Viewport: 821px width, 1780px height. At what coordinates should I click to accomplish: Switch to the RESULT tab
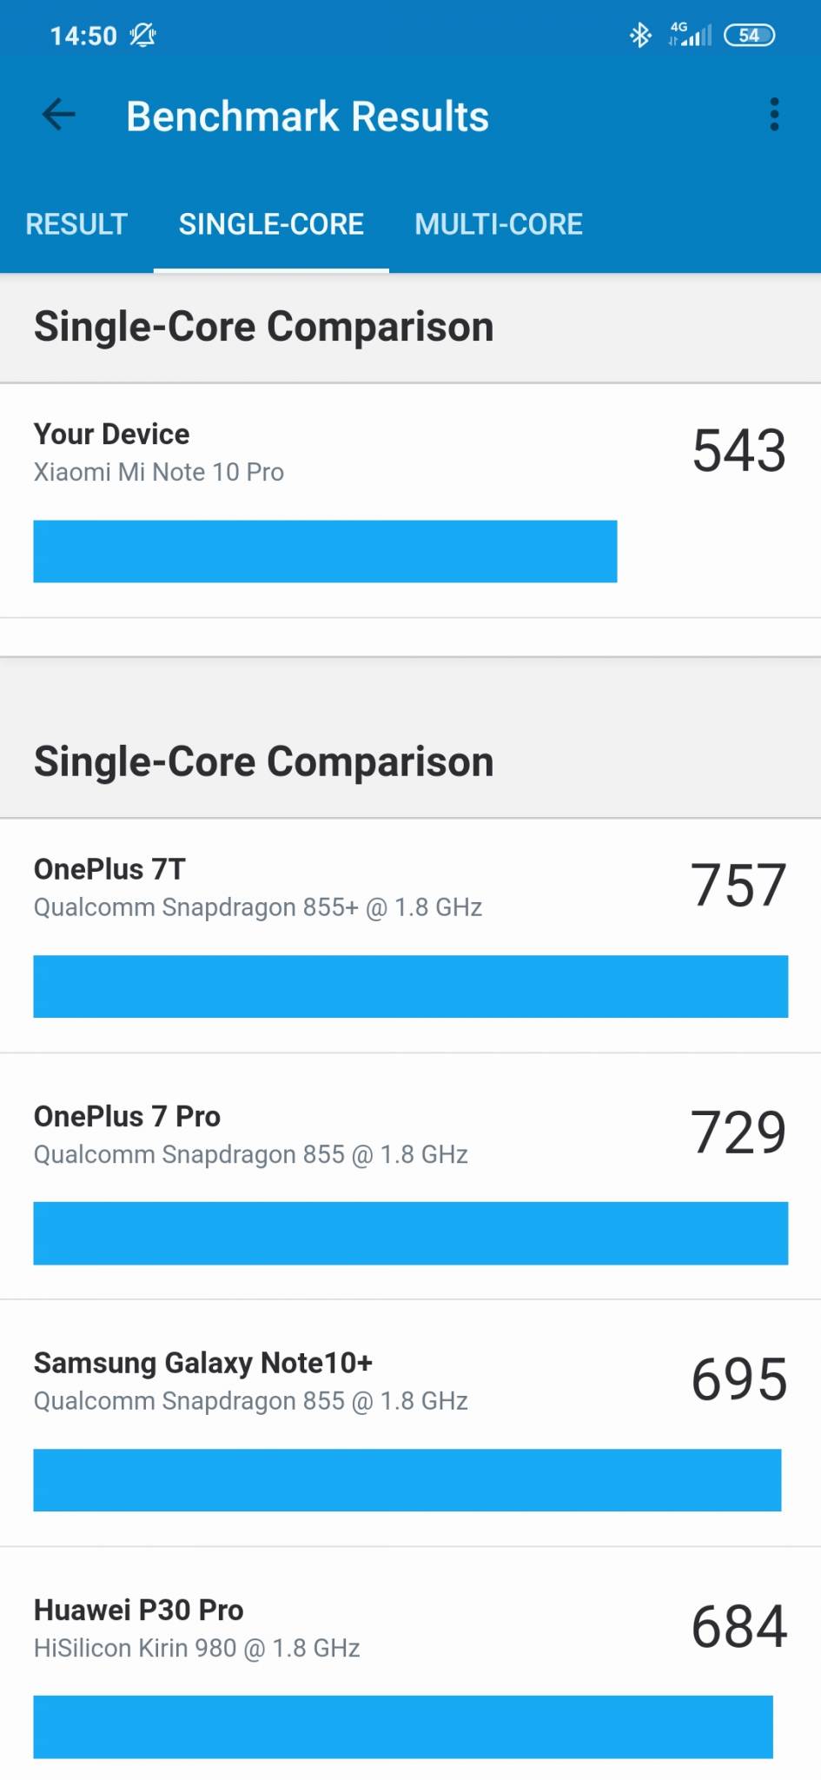[76, 224]
